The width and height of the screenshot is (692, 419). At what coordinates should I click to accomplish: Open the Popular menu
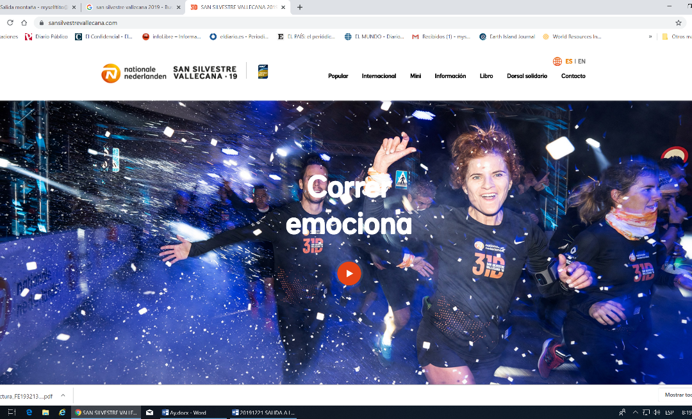pos(338,76)
